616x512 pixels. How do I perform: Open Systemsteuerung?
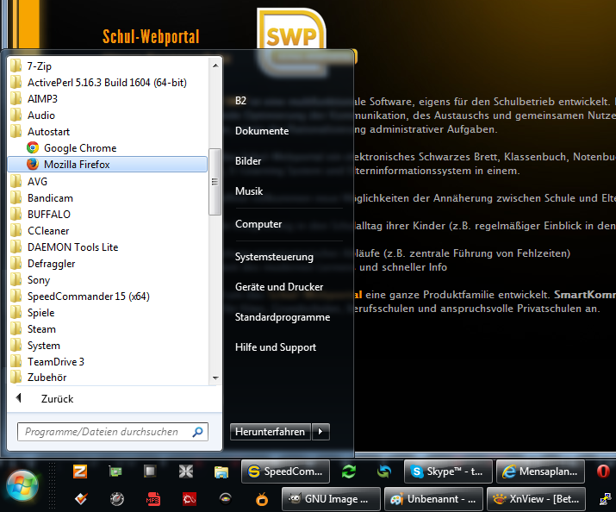(x=274, y=257)
